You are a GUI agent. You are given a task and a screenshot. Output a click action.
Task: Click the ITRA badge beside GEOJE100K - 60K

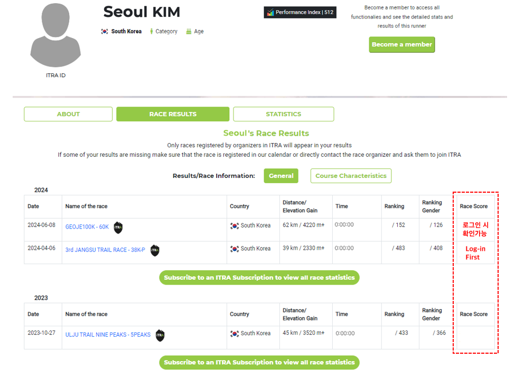tap(118, 228)
